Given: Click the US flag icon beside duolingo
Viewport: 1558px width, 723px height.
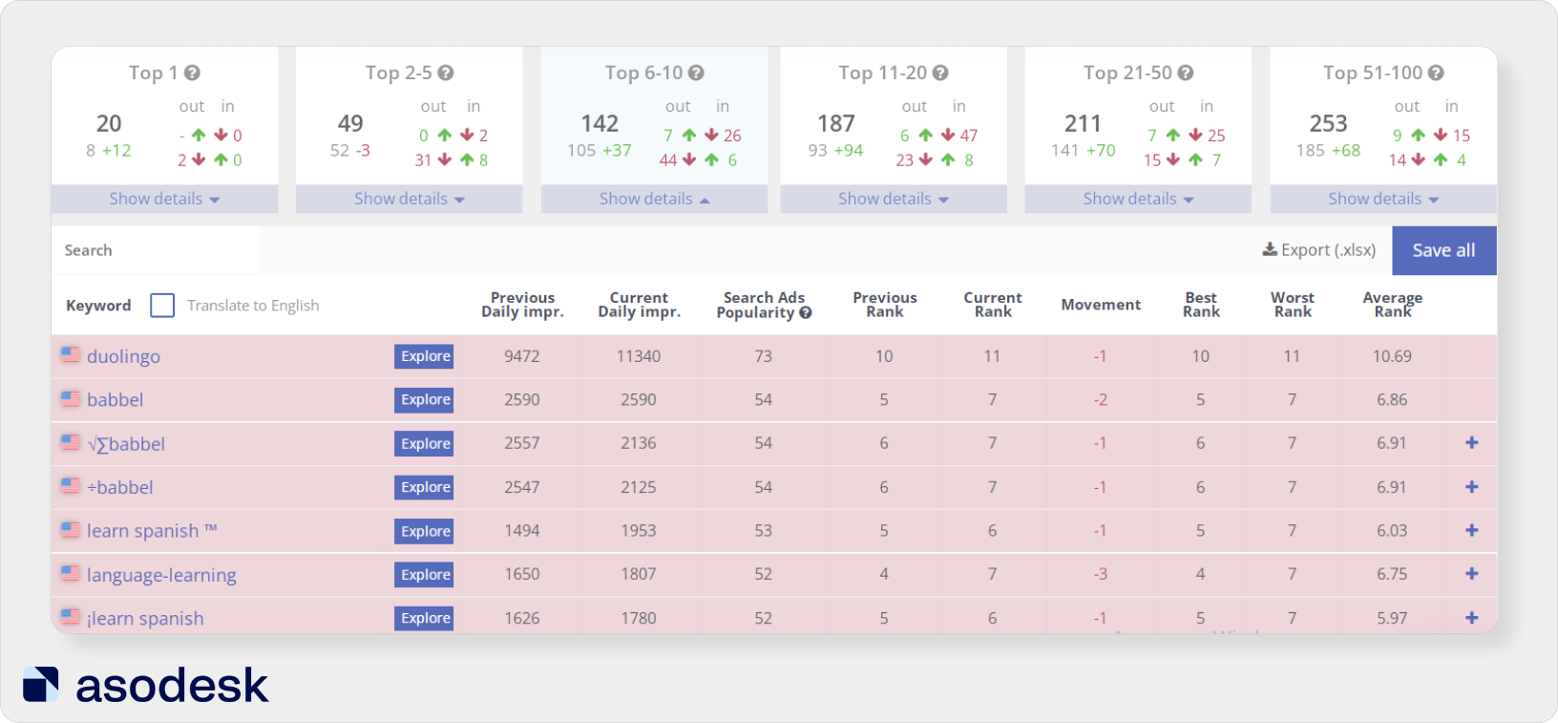Looking at the screenshot, I should [x=71, y=354].
